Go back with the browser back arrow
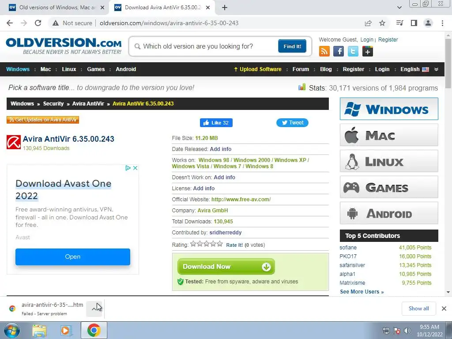The width and height of the screenshot is (452, 339). pos(10,23)
